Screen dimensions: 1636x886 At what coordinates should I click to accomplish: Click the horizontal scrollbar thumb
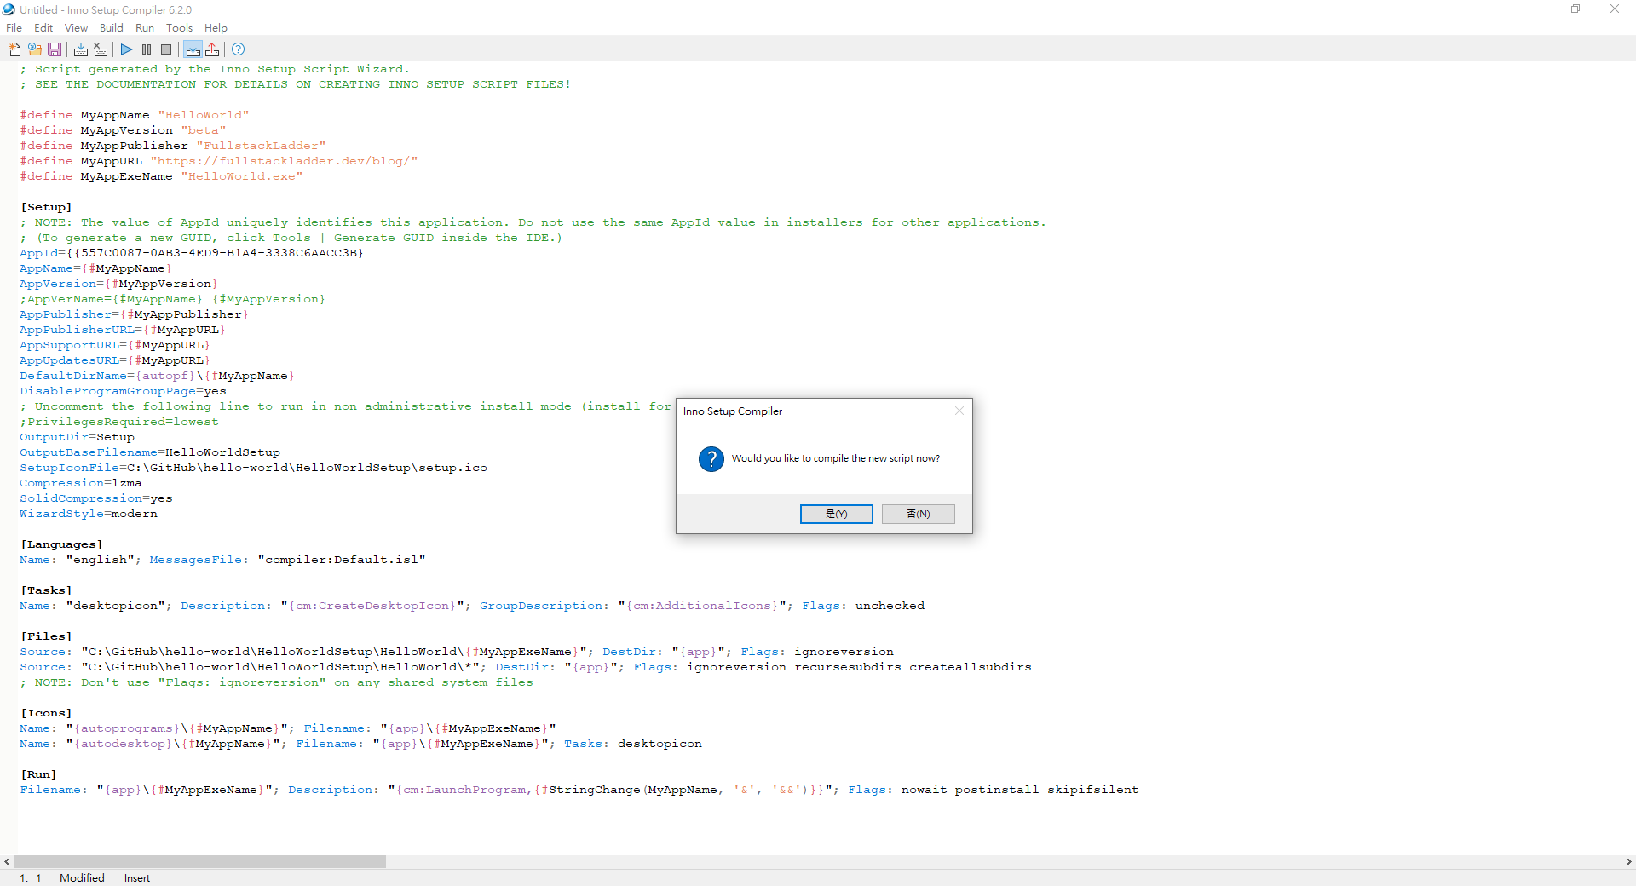[200, 861]
